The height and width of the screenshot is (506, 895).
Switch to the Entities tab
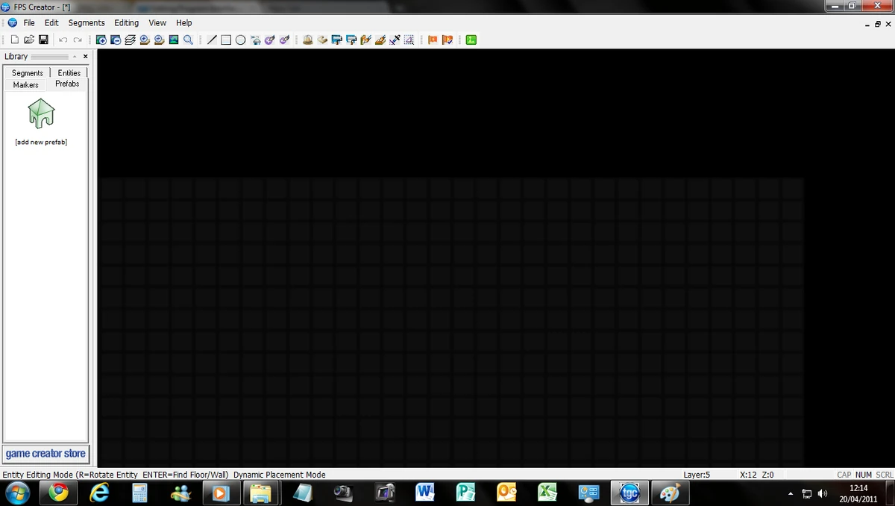click(x=69, y=72)
